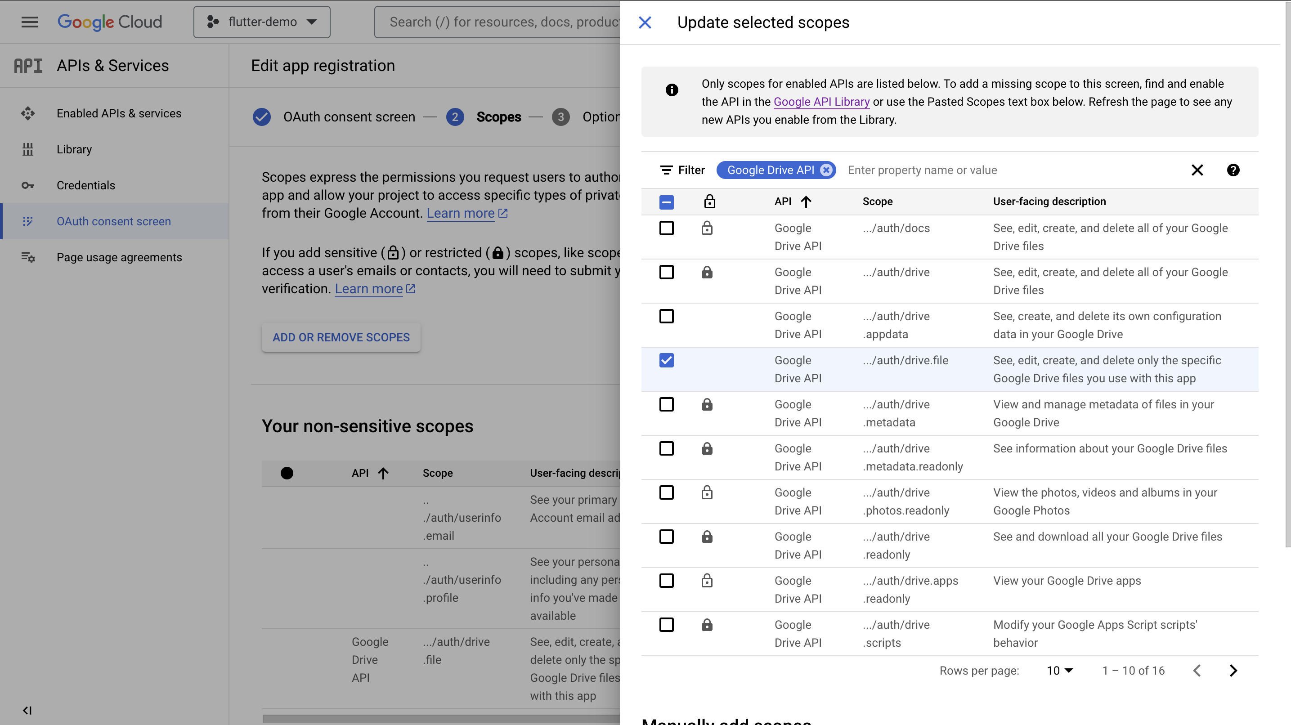Click the help question mark icon
The image size is (1291, 725).
(x=1232, y=170)
